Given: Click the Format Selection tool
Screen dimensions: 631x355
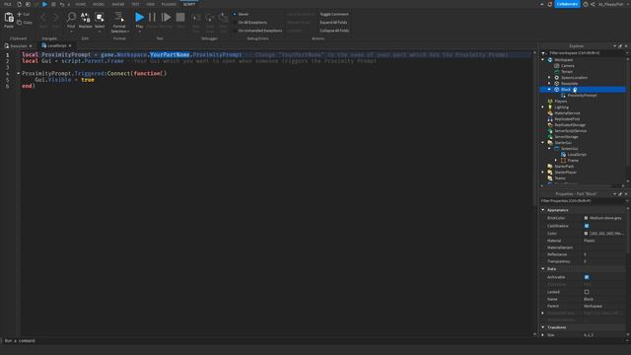Looking at the screenshot, I should [119, 22].
